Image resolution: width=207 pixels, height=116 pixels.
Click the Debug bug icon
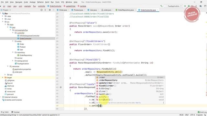189,6
